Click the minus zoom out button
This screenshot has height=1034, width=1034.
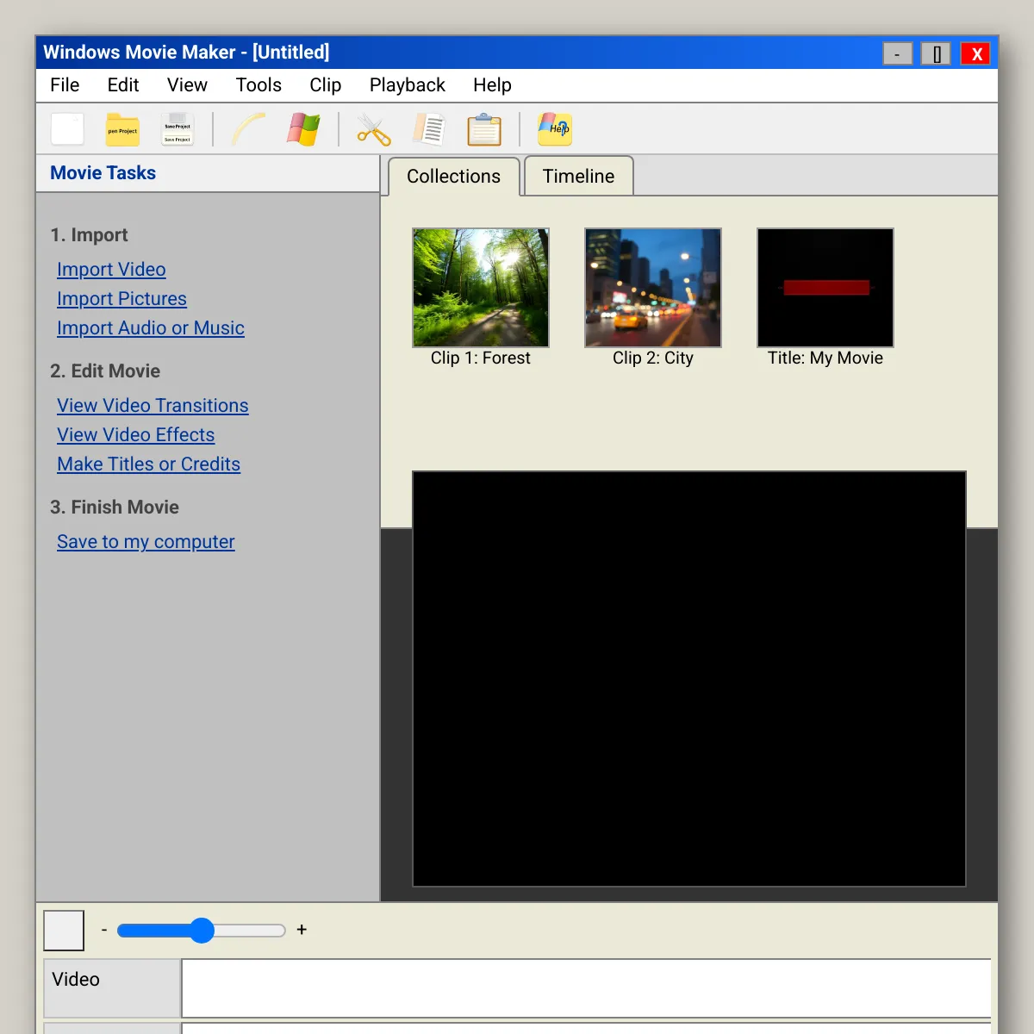(104, 930)
